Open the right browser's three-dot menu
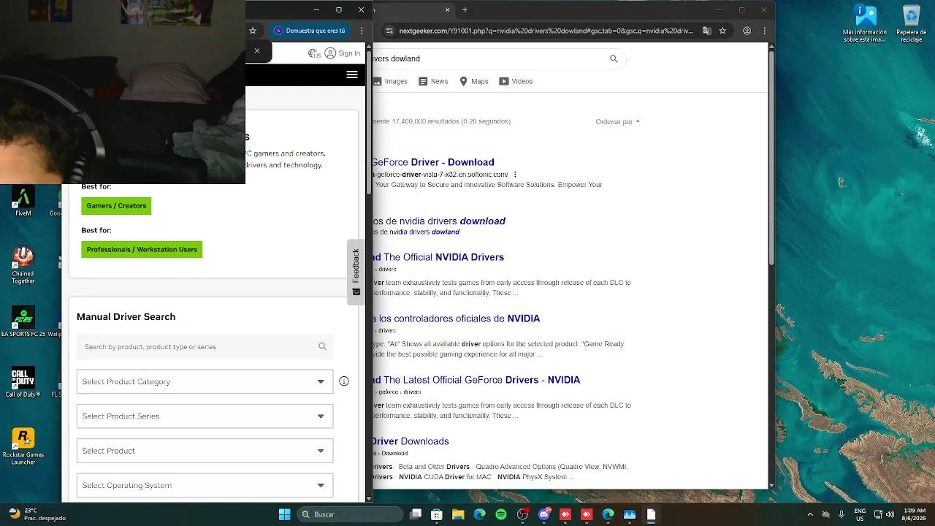Viewport: 935px width, 526px height. point(764,31)
